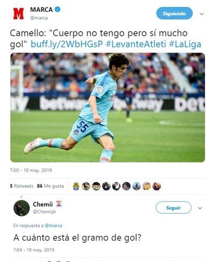Open the Las Palmas crest liker avatar
Image resolution: width=214 pixels, height=262 pixels.
click(76, 186)
